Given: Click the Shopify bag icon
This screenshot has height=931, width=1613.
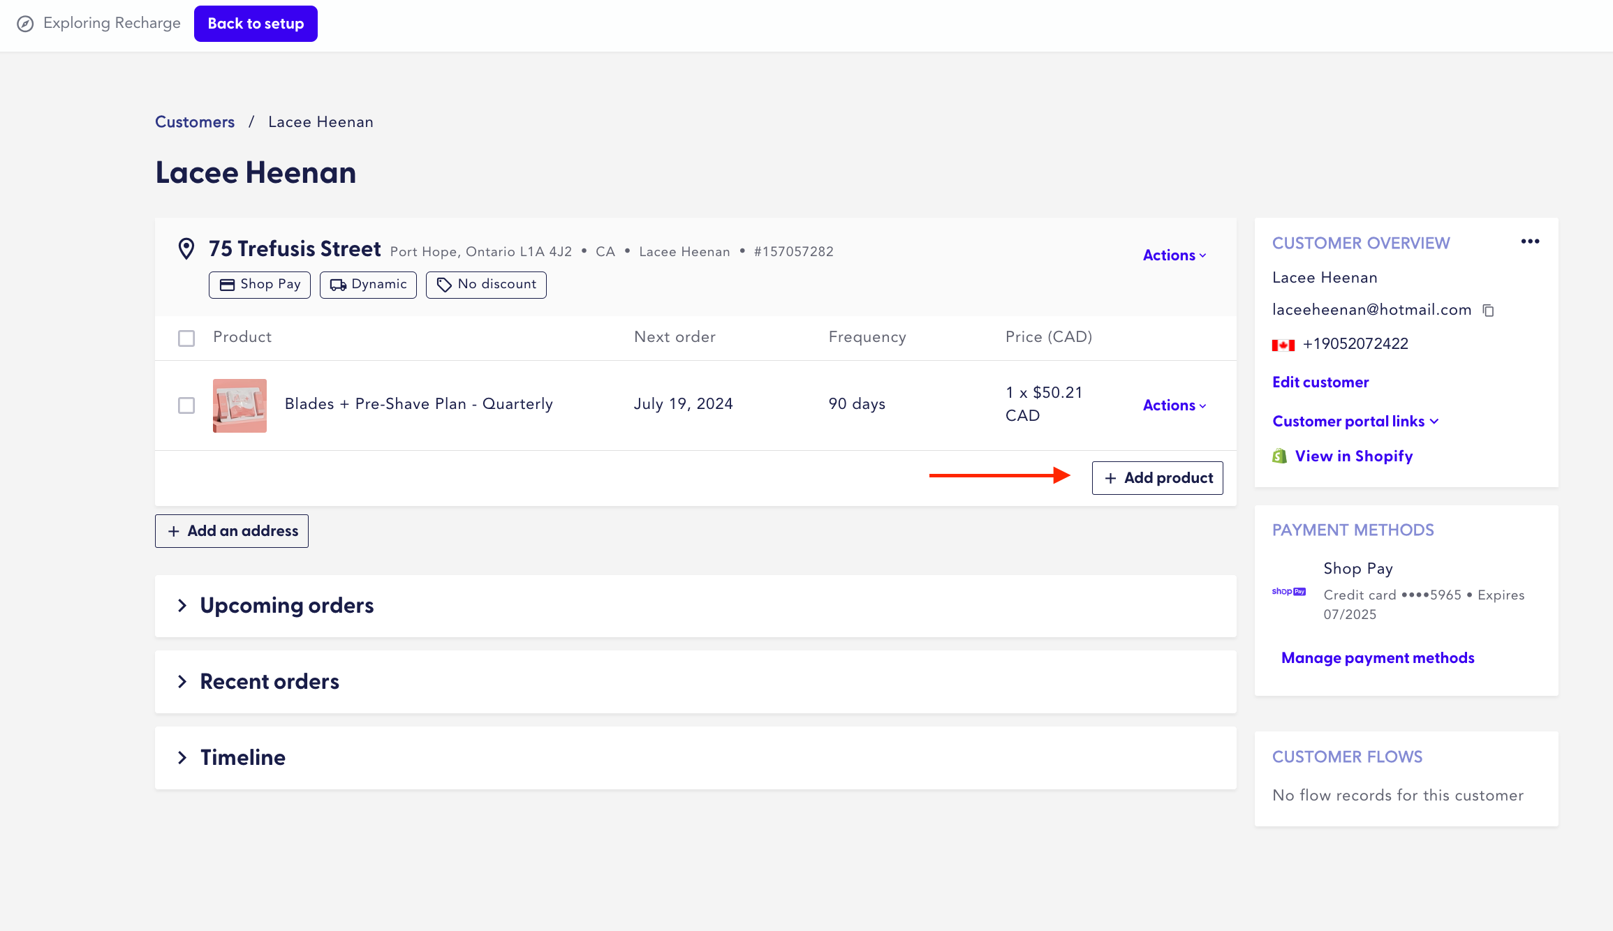Looking at the screenshot, I should (x=1279, y=456).
